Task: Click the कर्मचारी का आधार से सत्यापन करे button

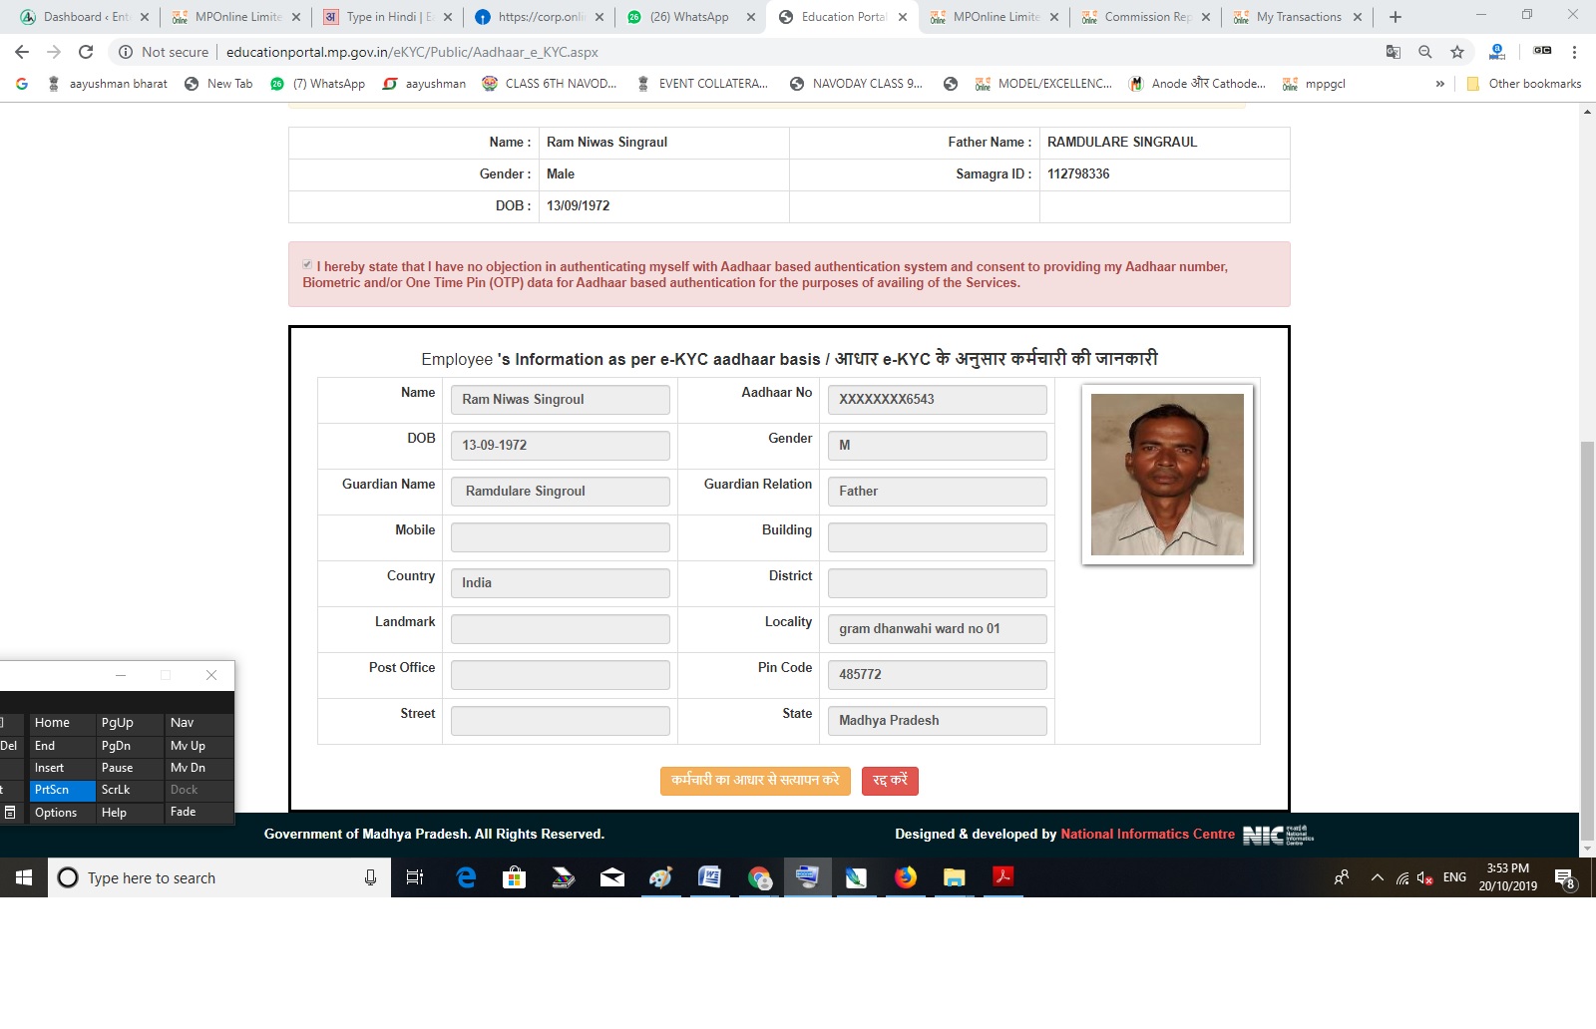Action: point(755,781)
